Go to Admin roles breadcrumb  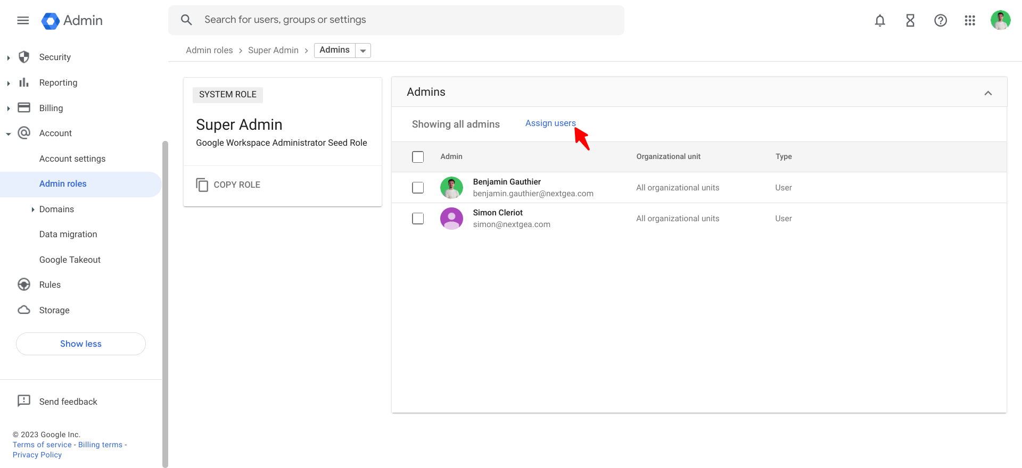[x=209, y=50]
